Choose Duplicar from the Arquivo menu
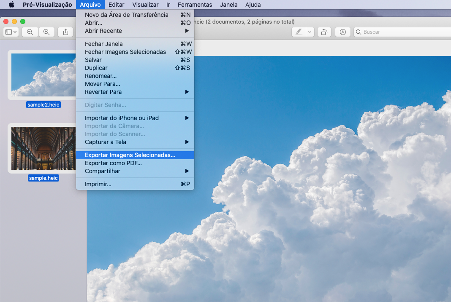Screen dimensions: 451x302 [96, 68]
